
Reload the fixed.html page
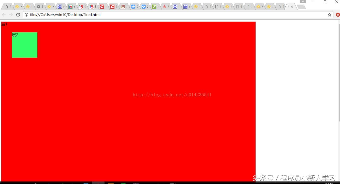click(18, 15)
